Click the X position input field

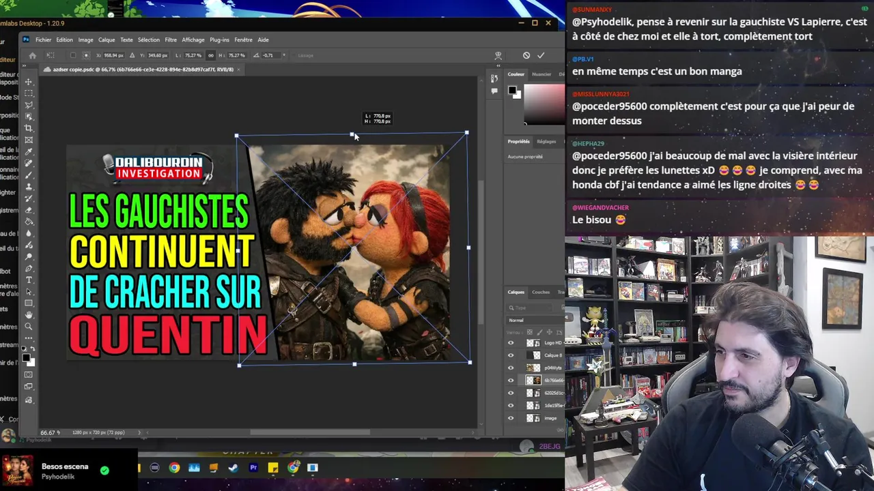[114, 55]
